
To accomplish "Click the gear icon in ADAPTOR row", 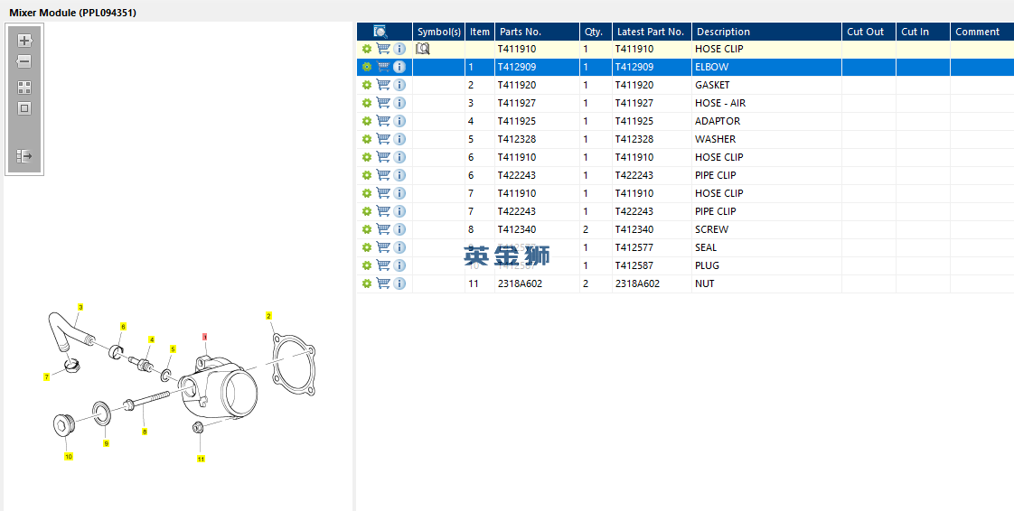I will pos(367,121).
